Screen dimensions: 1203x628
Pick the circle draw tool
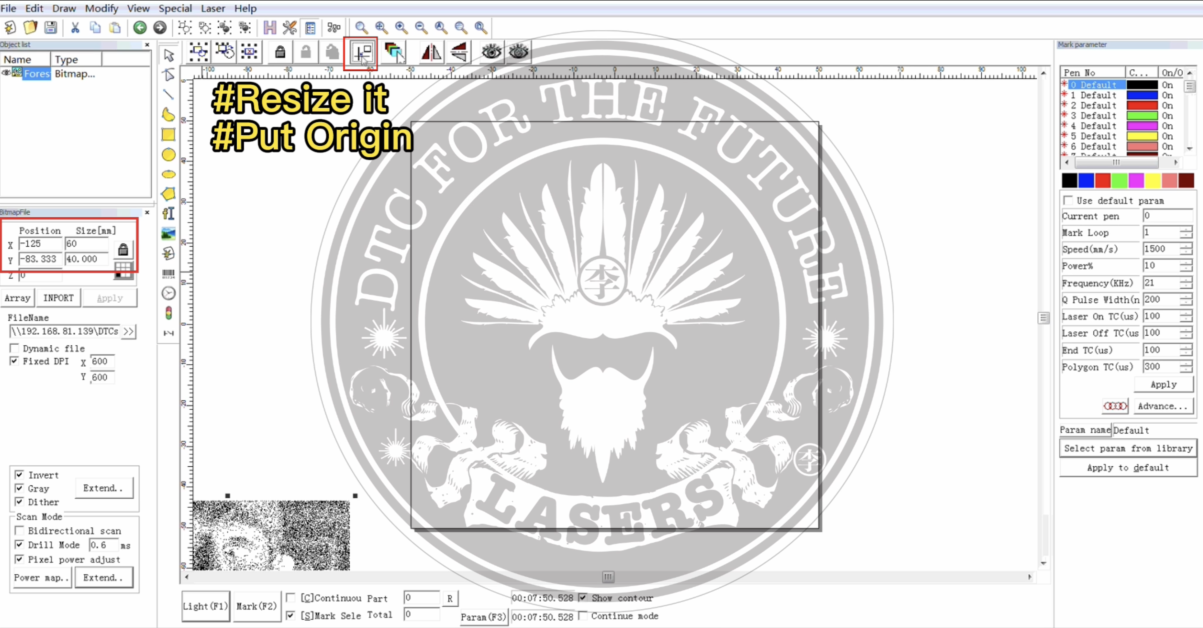[x=169, y=155]
